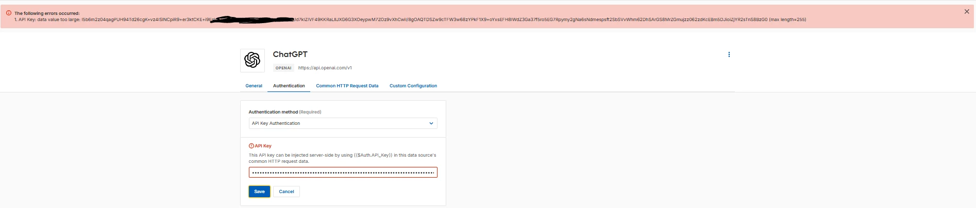Click 'The following errors occurred' message
This screenshot has height=208, width=976.
click(47, 13)
